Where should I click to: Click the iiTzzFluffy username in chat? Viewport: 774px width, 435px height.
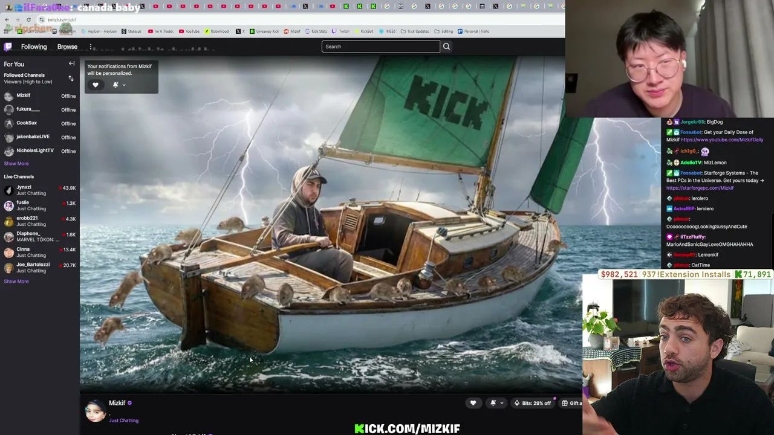693,237
